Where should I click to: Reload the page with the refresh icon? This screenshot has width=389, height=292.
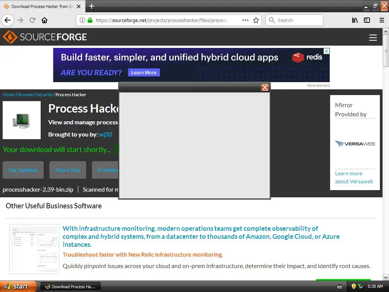coord(32,20)
